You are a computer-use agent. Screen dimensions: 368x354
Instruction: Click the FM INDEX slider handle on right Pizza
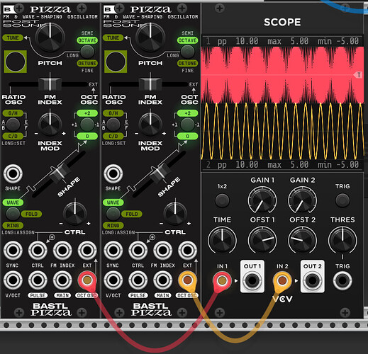coord(150,84)
